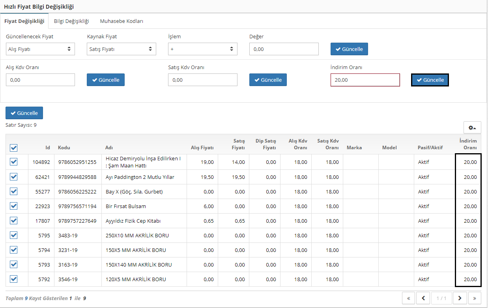Click the Güncelle button above Satır Sayısı
The width and height of the screenshot is (488, 308).
pos(24,113)
